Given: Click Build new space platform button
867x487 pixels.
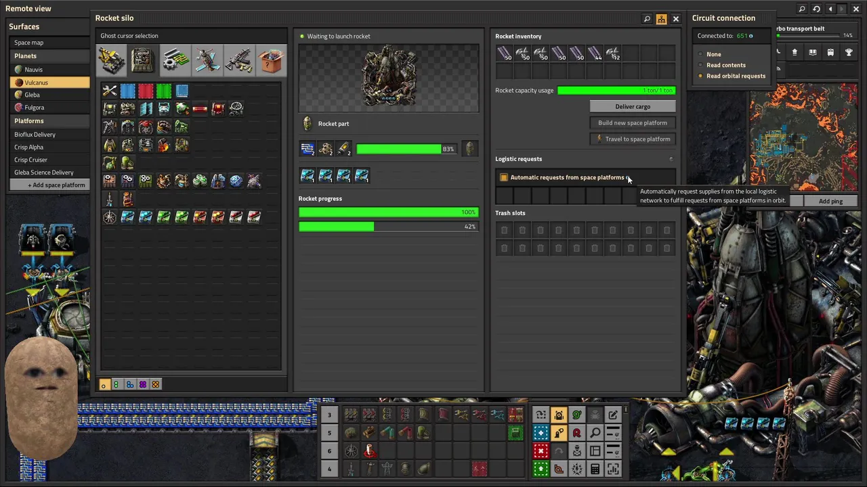Looking at the screenshot, I should point(633,123).
